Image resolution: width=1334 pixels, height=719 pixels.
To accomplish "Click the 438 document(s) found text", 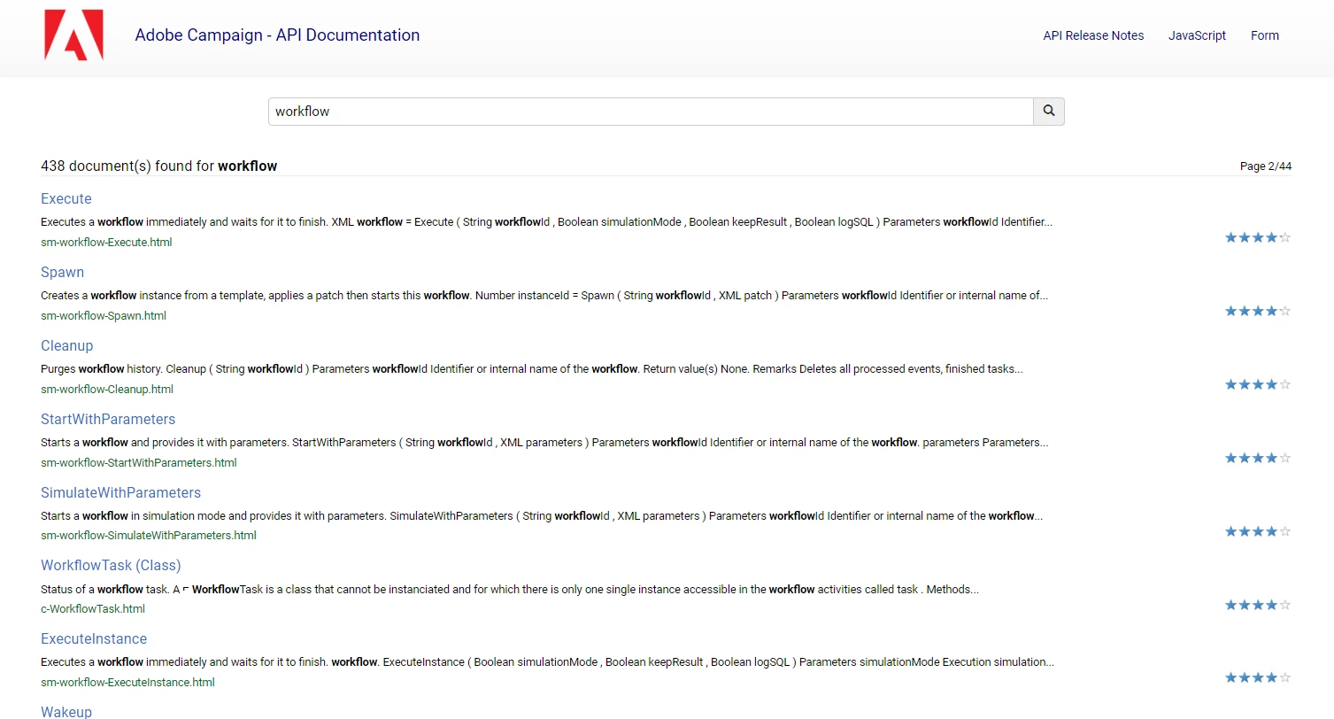I will (x=159, y=166).
